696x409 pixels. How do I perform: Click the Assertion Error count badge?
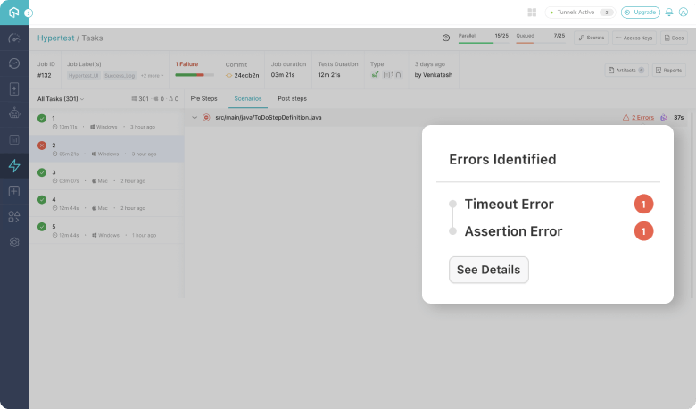coord(643,231)
